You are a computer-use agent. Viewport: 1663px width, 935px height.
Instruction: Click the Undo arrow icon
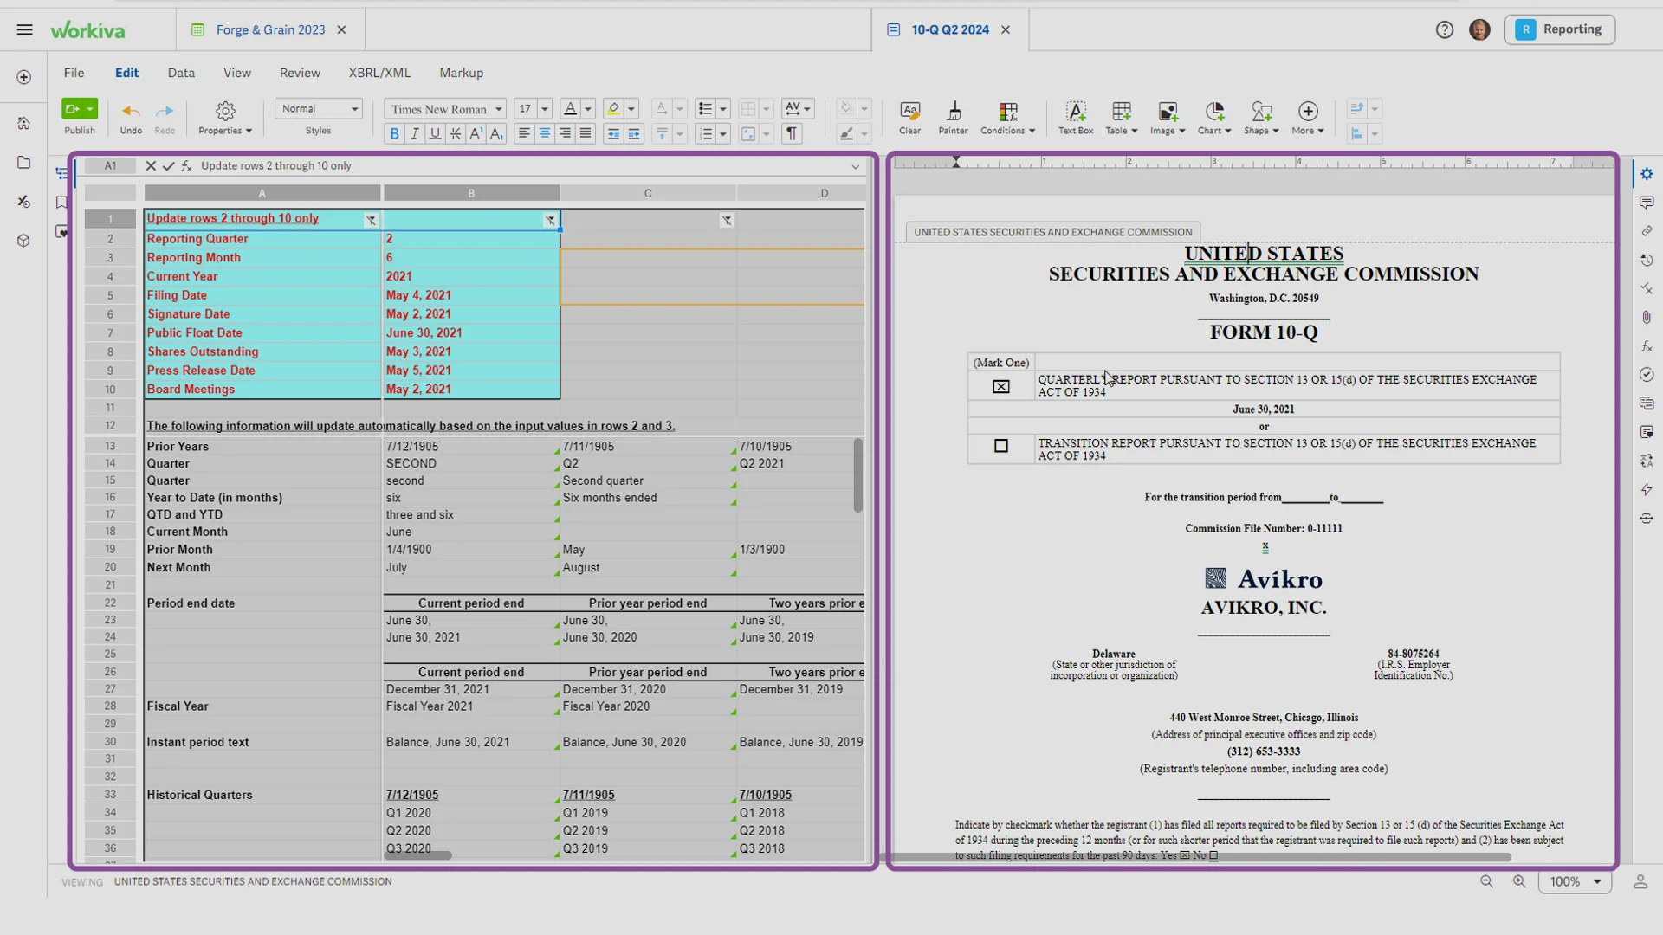click(131, 112)
